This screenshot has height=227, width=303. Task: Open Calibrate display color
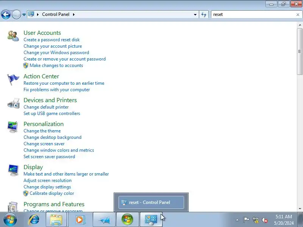(x=52, y=193)
